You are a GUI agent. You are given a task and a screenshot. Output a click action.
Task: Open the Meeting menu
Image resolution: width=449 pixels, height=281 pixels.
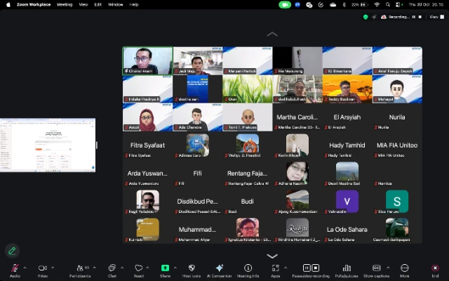[65, 5]
